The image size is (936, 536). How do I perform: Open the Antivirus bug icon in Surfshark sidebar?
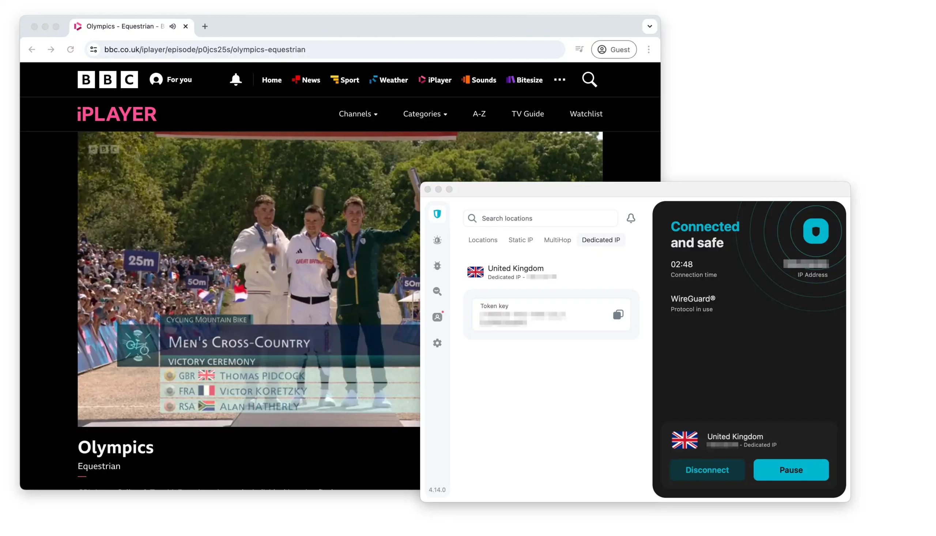pos(437,266)
